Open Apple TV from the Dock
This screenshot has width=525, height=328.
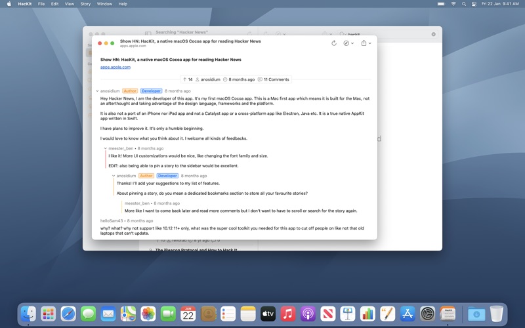click(x=268, y=314)
